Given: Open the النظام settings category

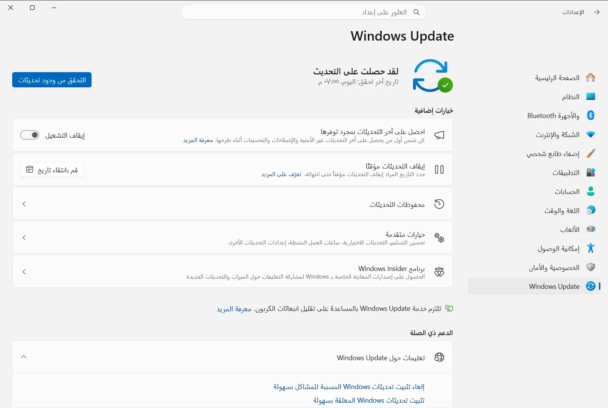Looking at the screenshot, I should point(534,96).
